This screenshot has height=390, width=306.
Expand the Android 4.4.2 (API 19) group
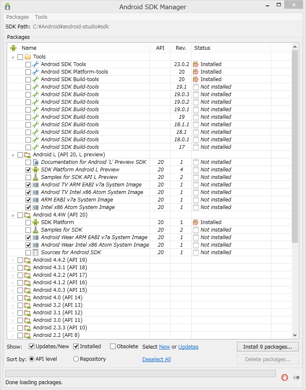(13, 261)
